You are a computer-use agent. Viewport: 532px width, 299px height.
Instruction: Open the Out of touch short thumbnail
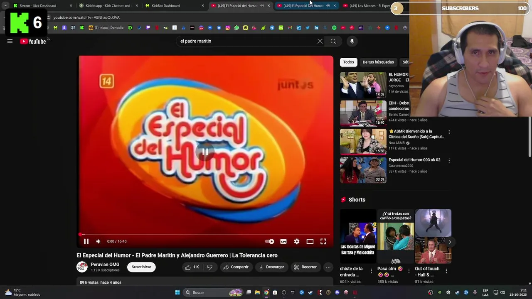tap(433, 236)
